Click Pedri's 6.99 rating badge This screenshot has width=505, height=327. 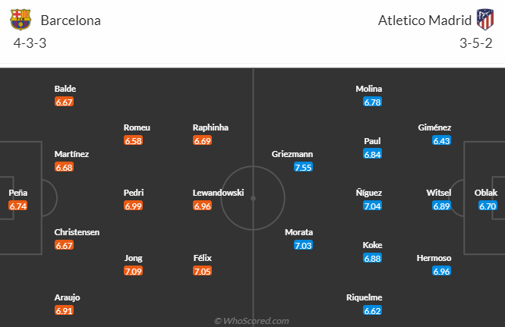point(134,206)
